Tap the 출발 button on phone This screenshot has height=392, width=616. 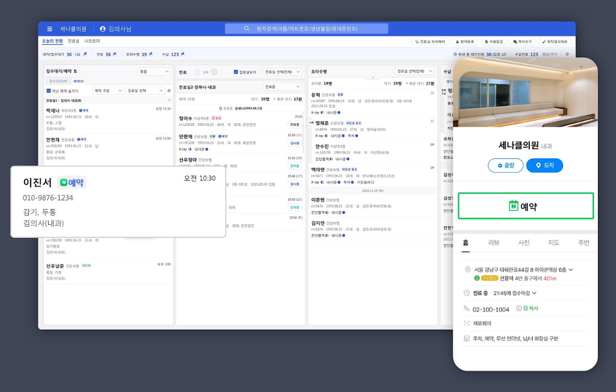point(506,166)
